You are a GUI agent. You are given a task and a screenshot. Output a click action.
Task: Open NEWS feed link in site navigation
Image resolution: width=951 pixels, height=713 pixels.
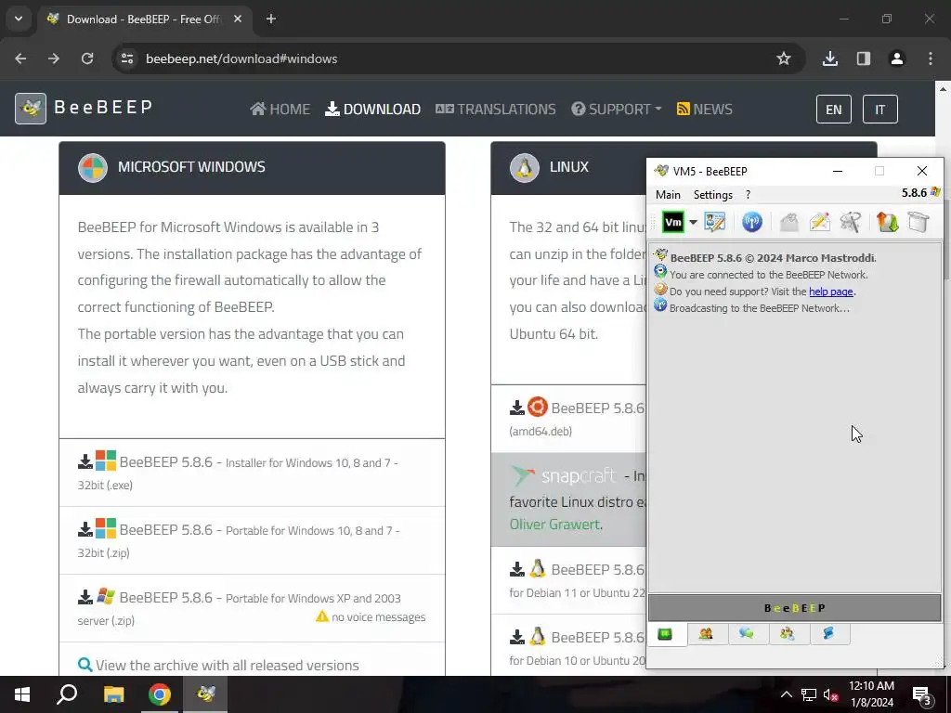tap(704, 110)
